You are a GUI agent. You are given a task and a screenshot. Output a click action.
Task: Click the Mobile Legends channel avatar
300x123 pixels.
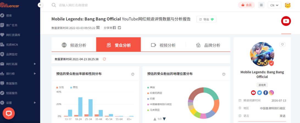(262, 54)
